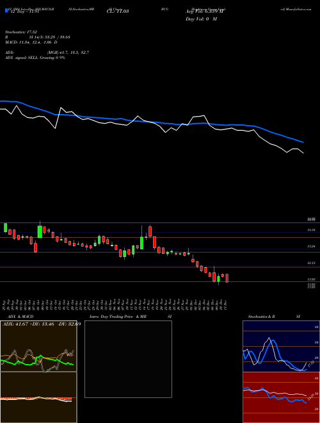Click the large green candlestick near 08 Oct
The height and width of the screenshot is (423, 320).
click(x=40, y=232)
